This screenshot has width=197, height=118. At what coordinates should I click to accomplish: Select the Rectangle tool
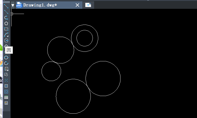pyautogui.click(x=6, y=29)
